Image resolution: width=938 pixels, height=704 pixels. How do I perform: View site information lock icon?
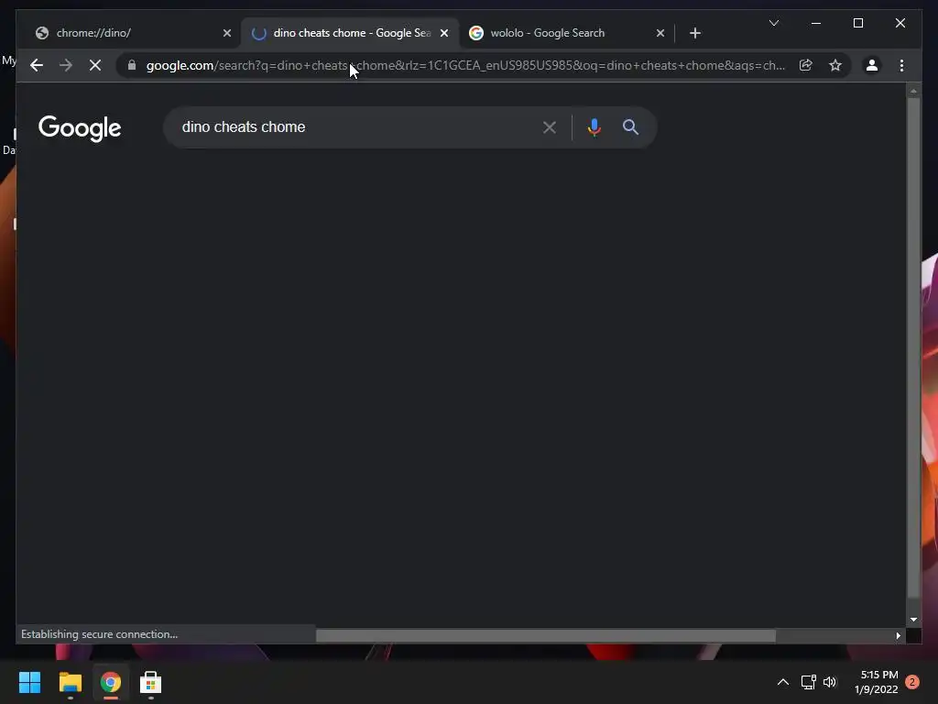(x=132, y=65)
